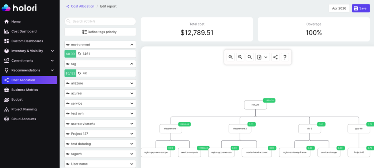Select the service-compute node
Image resolution: width=374 pixels, height=168 pixels.
[x=190, y=153]
